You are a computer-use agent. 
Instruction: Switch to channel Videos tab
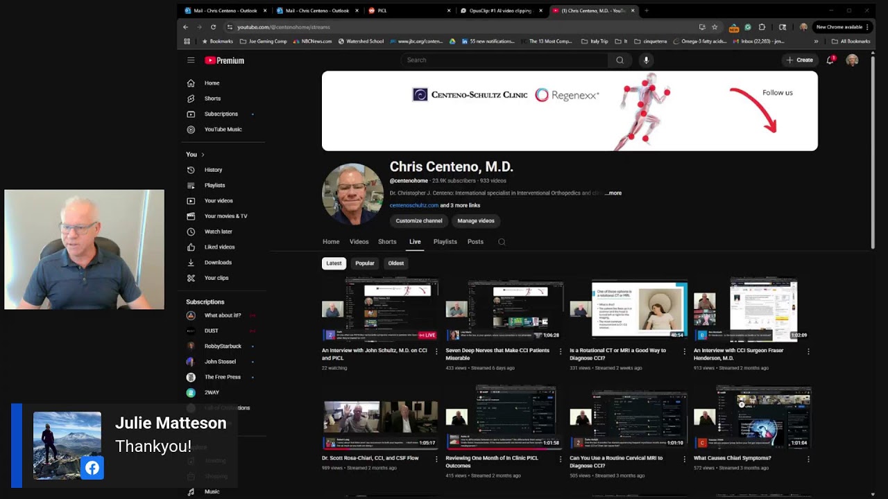click(359, 242)
